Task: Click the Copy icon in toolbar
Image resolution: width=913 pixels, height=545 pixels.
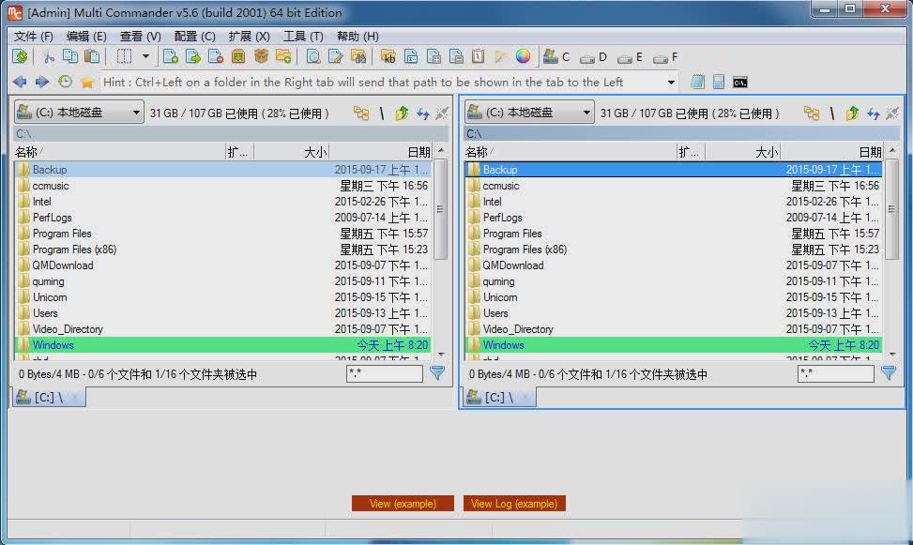Action: (69, 56)
